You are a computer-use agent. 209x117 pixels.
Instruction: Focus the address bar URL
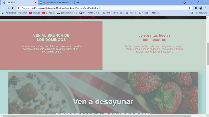click(66, 8)
